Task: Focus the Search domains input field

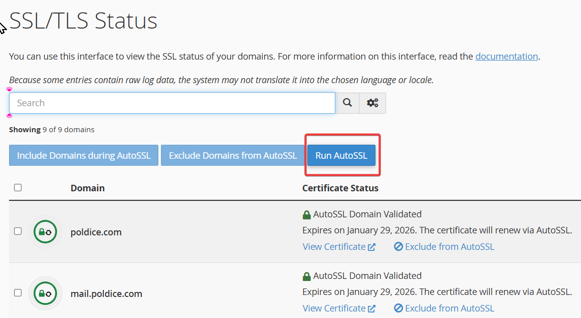Action: tap(172, 103)
